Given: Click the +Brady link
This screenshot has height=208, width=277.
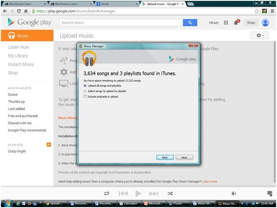Looking at the screenshot, I should click(x=214, y=22).
